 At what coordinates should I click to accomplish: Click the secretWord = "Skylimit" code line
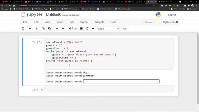(64, 42)
